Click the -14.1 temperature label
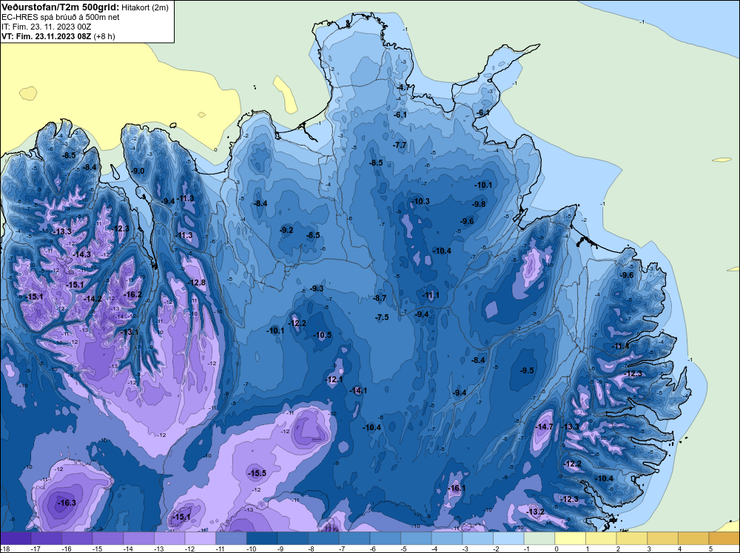Image resolution: width=740 pixels, height=553 pixels. pos(358,390)
